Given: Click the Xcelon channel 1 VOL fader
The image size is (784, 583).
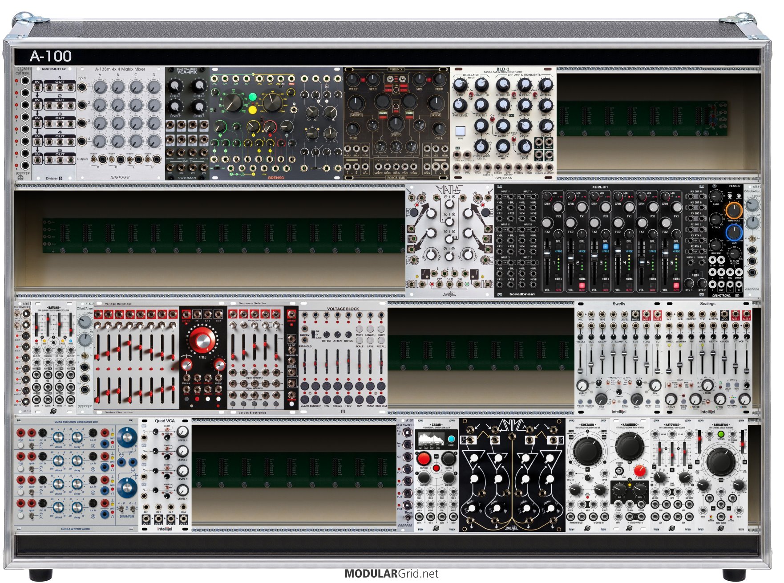Looking at the screenshot, I should coord(547,253).
